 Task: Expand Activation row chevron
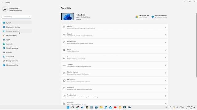165,88
